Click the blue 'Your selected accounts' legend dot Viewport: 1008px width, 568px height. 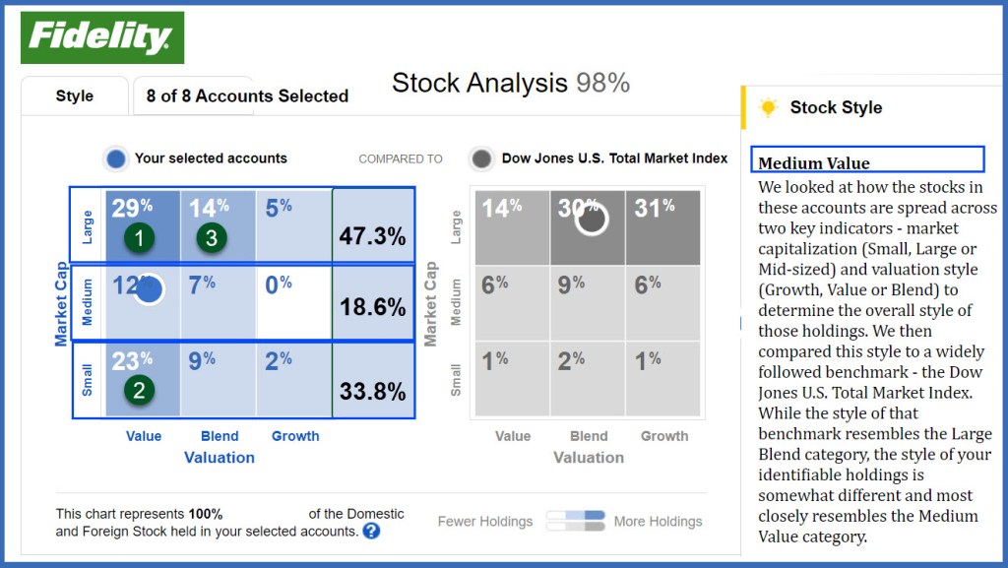[x=116, y=158]
